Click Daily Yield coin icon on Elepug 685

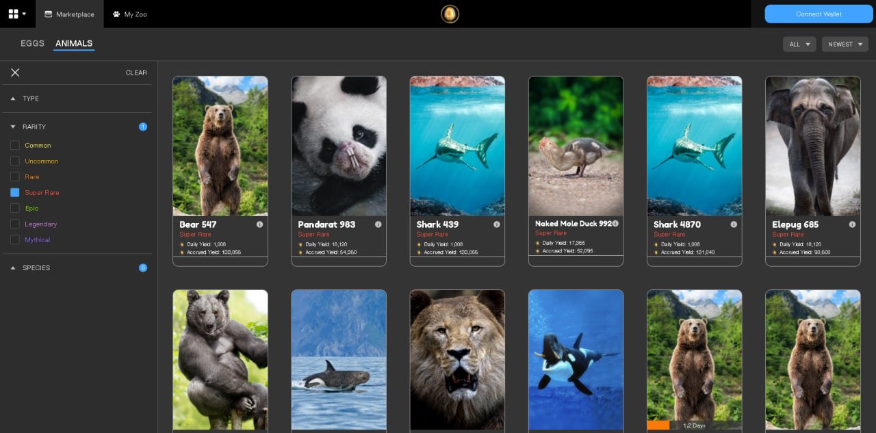tap(775, 244)
